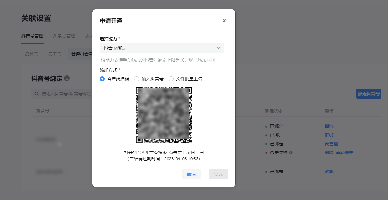Click the 二维码过期时间 expiry text

click(x=164, y=159)
